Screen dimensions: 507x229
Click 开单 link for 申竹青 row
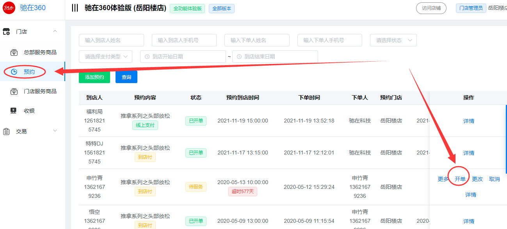[460, 179]
